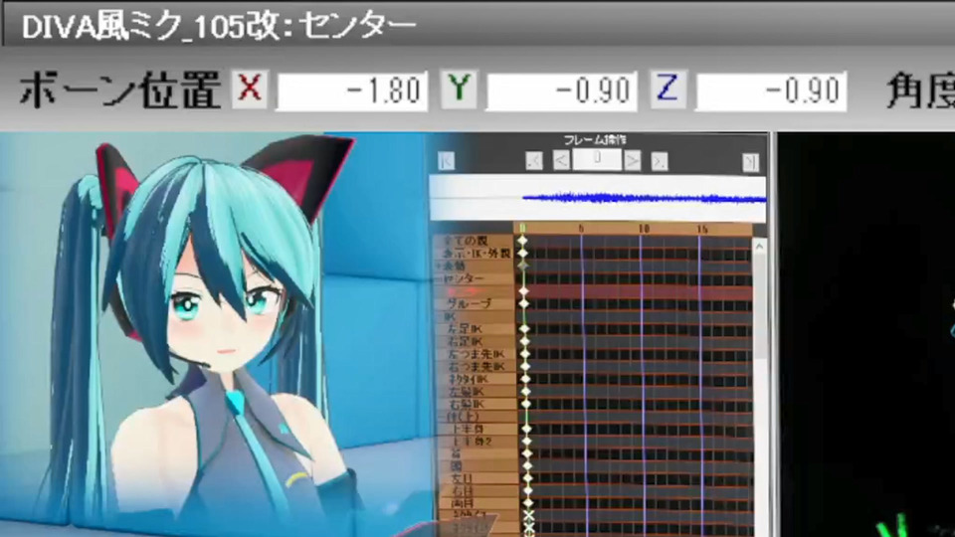Click frame 15 on the timeline ruler
The image size is (955, 537).
pos(701,229)
